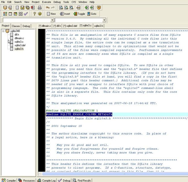The height and width of the screenshot is (182, 188).
Task: Click the Find Next magnifier icon
Action: click(x=71, y=8)
